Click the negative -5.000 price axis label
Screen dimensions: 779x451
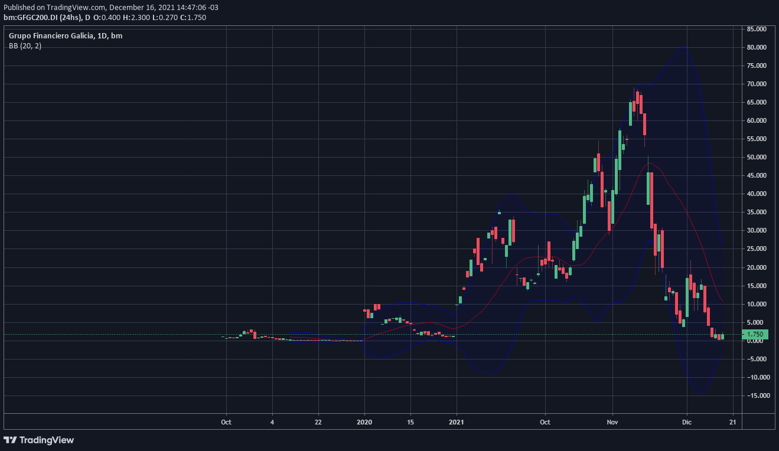pyautogui.click(x=758, y=359)
